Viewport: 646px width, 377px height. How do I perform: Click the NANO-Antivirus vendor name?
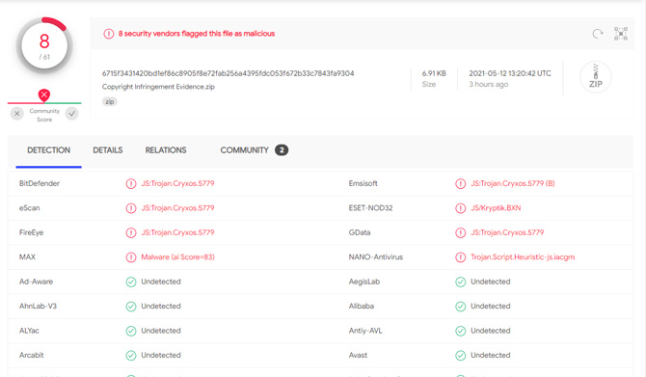[x=376, y=256]
